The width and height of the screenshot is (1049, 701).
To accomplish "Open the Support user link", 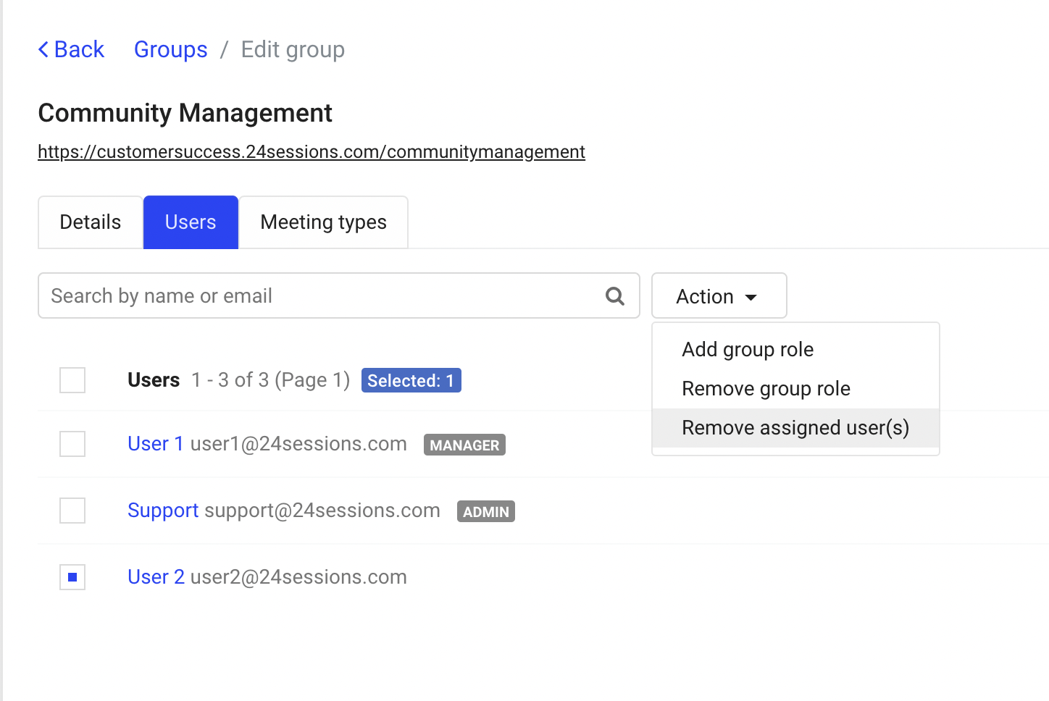I will tap(163, 511).
